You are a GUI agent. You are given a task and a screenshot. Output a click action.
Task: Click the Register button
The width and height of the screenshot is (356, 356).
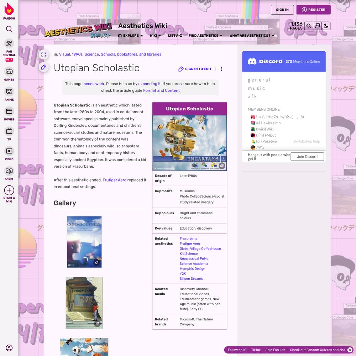[x=313, y=10]
